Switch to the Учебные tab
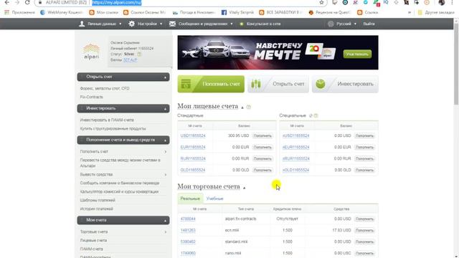The width and height of the screenshot is (459, 258). (214, 199)
